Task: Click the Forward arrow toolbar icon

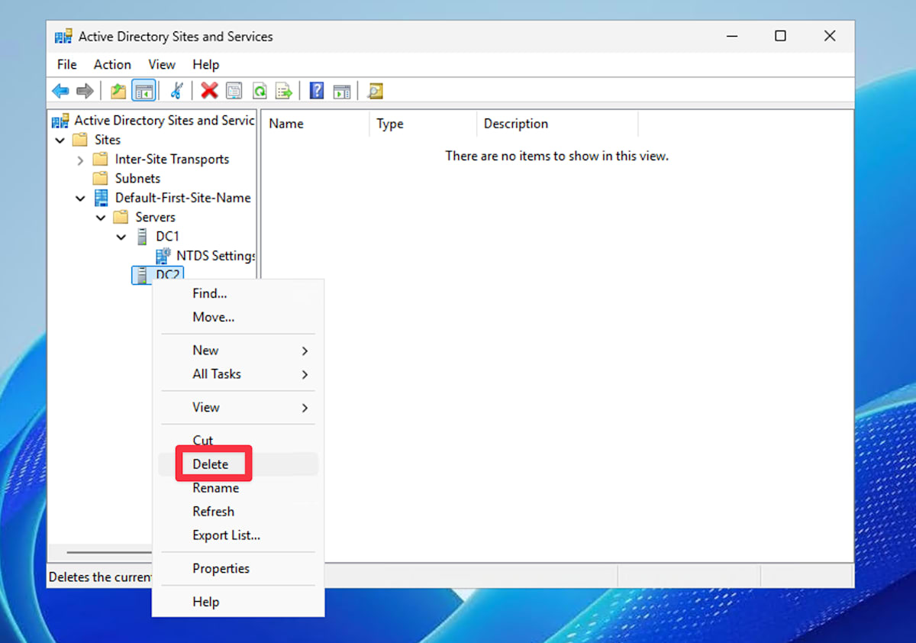Action: 85,91
